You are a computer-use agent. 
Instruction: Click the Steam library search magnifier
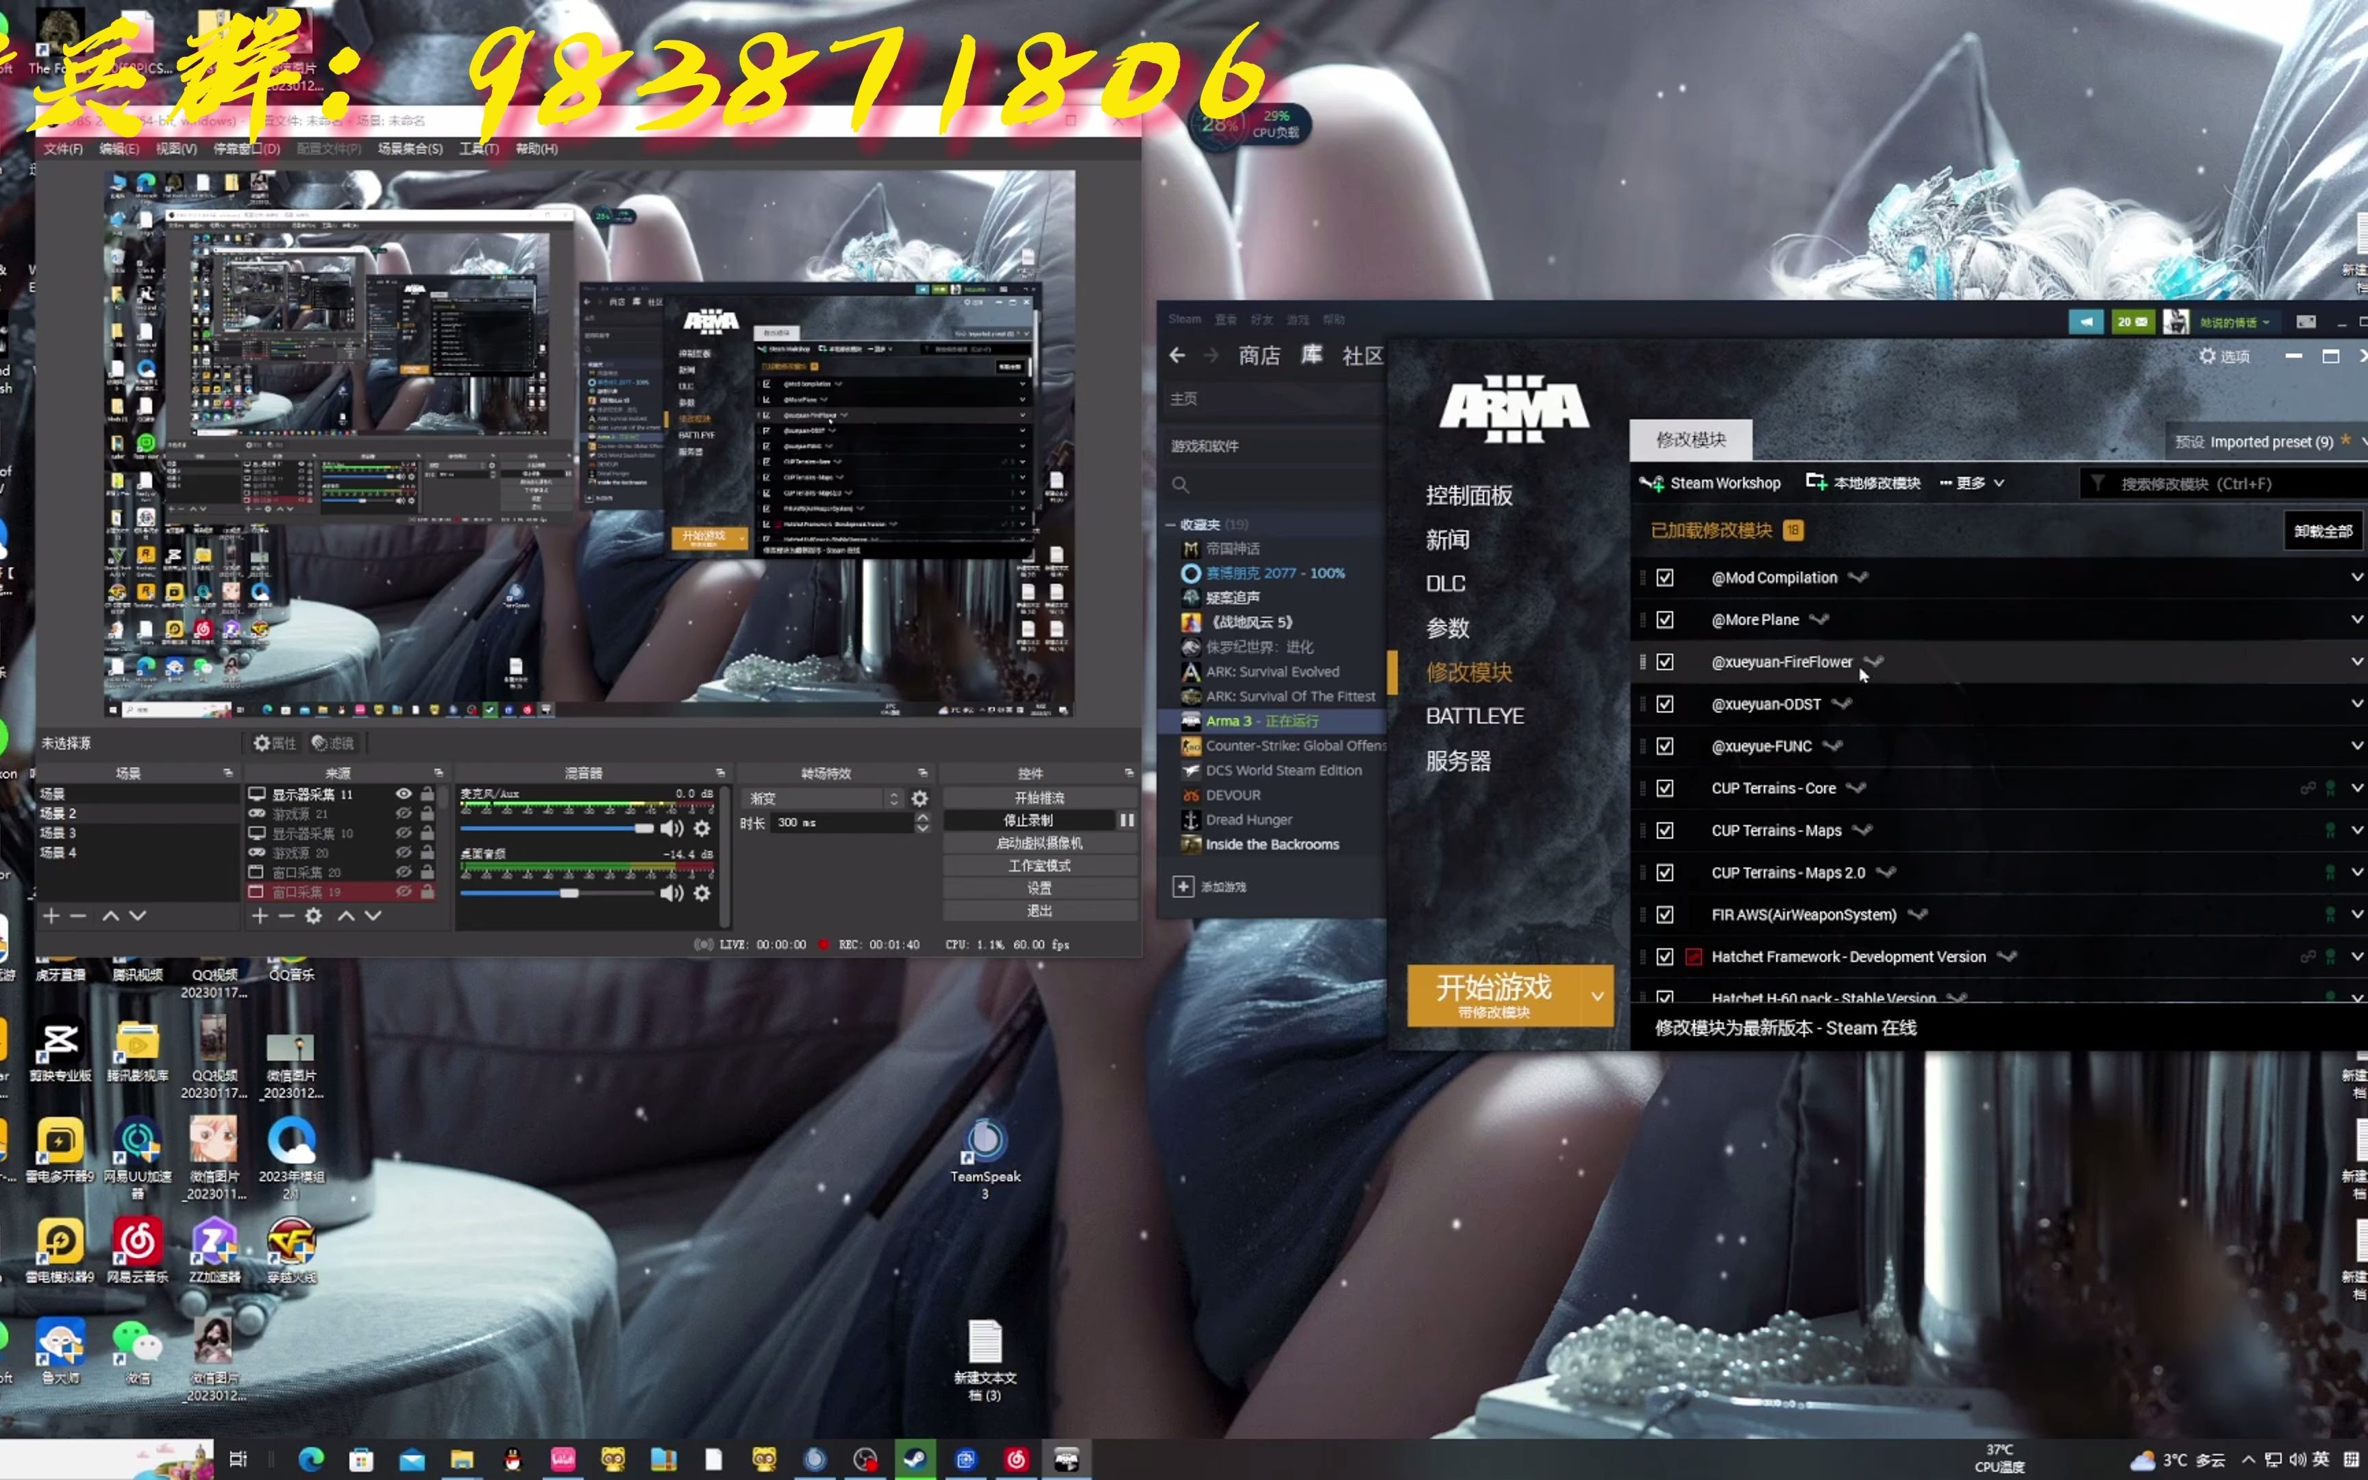(1180, 484)
